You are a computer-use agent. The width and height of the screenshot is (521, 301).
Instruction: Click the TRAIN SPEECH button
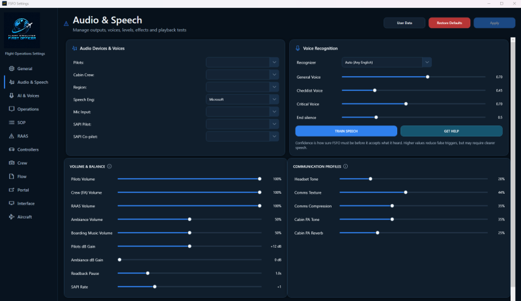(346, 131)
